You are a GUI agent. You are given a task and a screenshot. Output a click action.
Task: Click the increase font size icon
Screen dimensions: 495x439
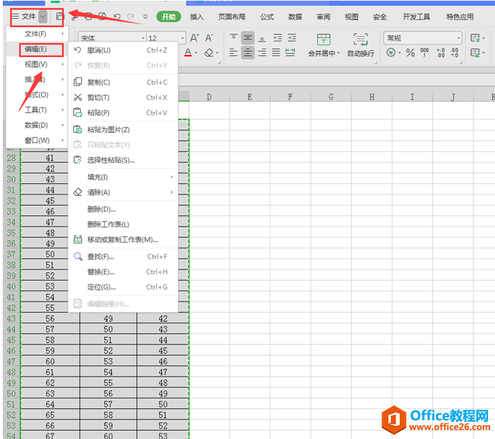click(195, 38)
